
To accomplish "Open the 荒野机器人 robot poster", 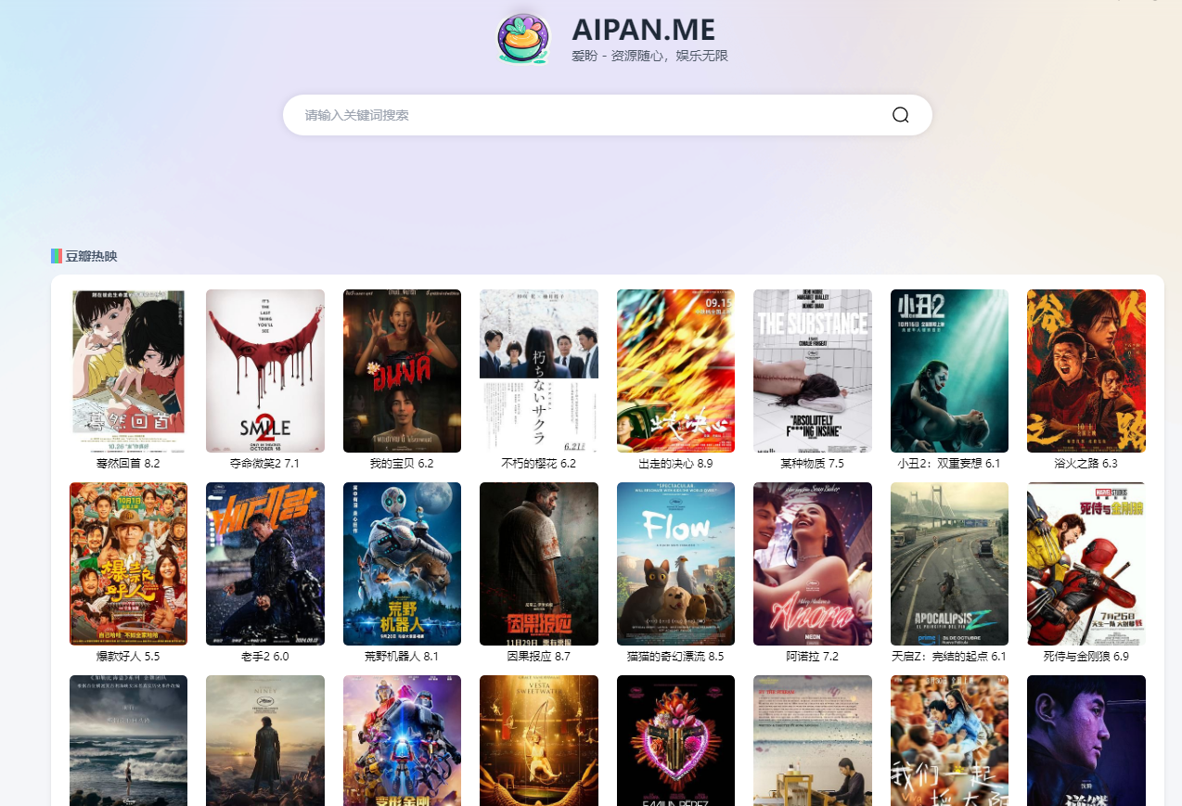I will [x=402, y=563].
